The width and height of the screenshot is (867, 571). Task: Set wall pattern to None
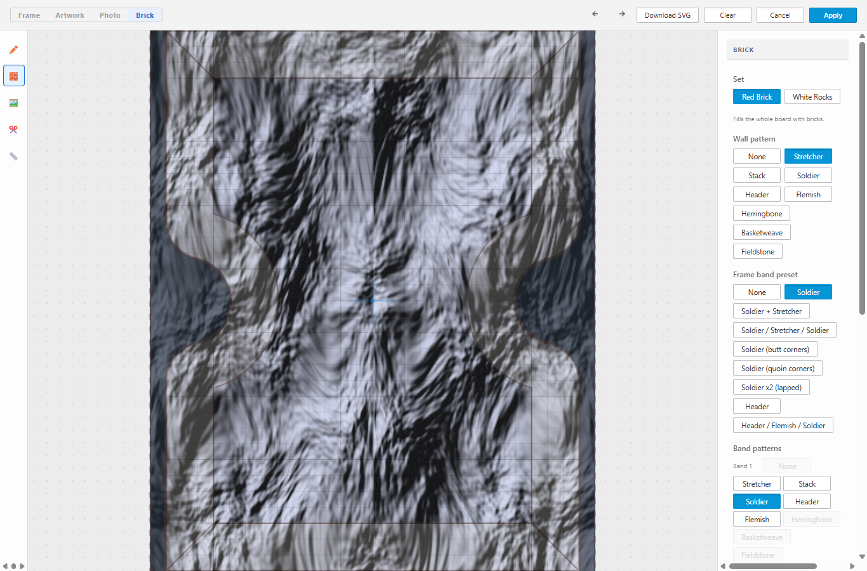[x=757, y=156]
